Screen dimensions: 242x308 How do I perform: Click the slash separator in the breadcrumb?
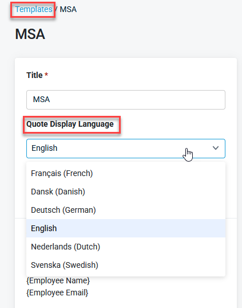point(56,9)
